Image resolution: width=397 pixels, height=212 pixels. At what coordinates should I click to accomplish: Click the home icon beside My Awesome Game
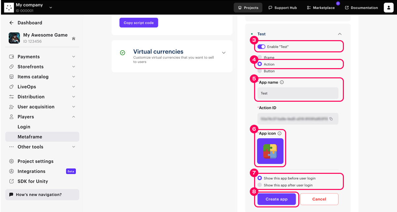click(x=74, y=39)
